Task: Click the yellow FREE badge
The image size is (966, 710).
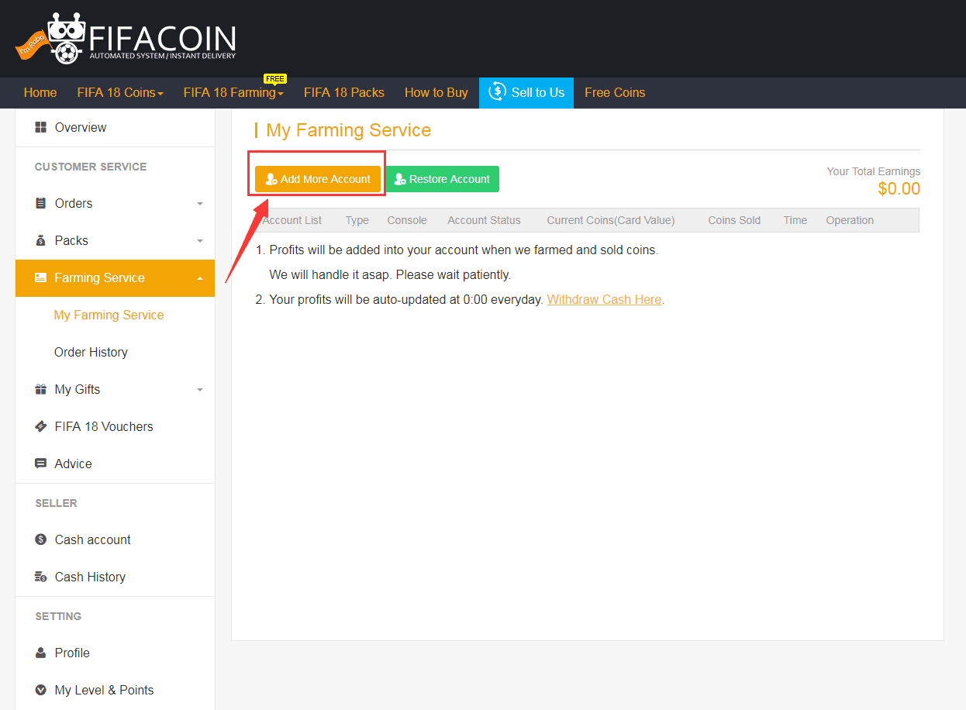Action: click(275, 79)
